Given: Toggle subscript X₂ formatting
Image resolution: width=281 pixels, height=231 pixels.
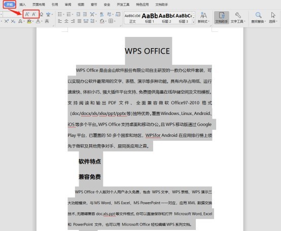Looking at the screenshot, I should (13, 21).
